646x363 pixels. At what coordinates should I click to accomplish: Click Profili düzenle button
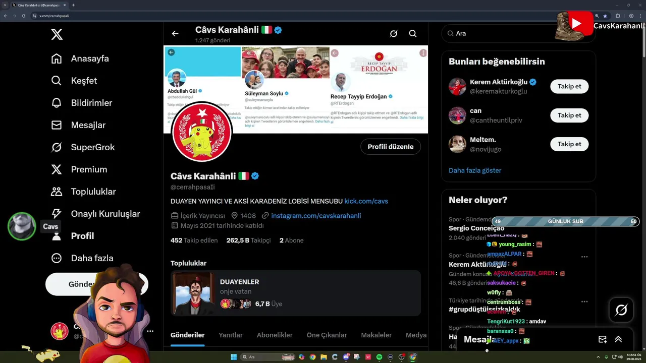(391, 147)
